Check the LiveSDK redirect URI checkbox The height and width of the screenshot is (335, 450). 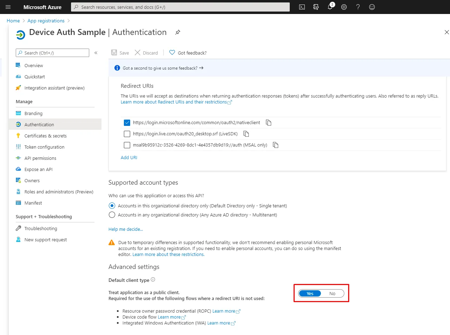coord(127,134)
